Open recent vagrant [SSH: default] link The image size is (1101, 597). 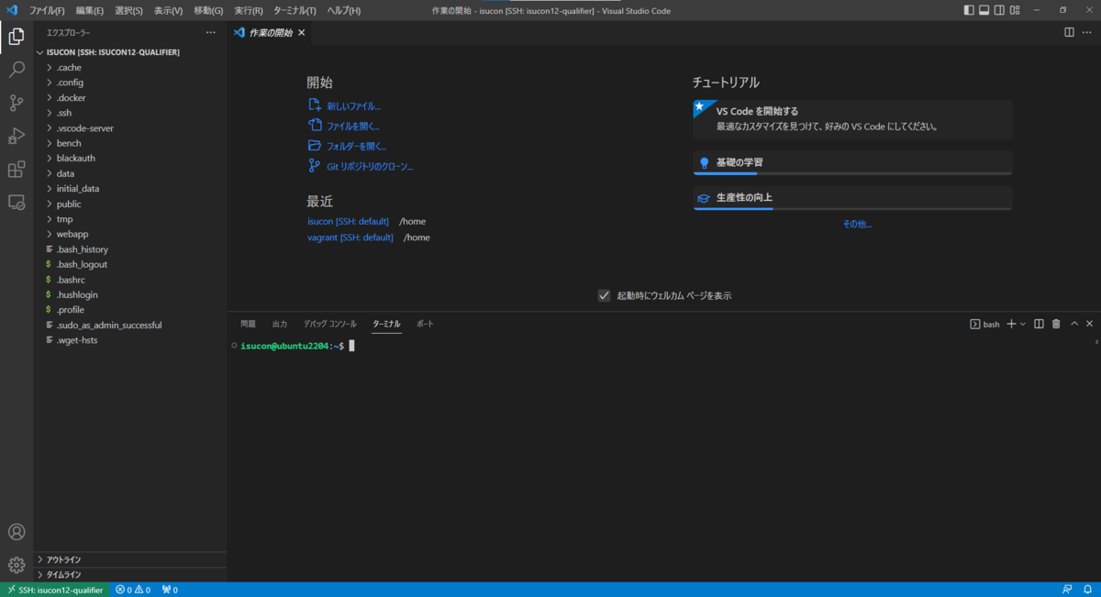[350, 238]
